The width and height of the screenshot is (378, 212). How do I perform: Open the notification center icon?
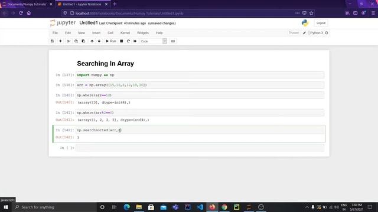[370, 207]
